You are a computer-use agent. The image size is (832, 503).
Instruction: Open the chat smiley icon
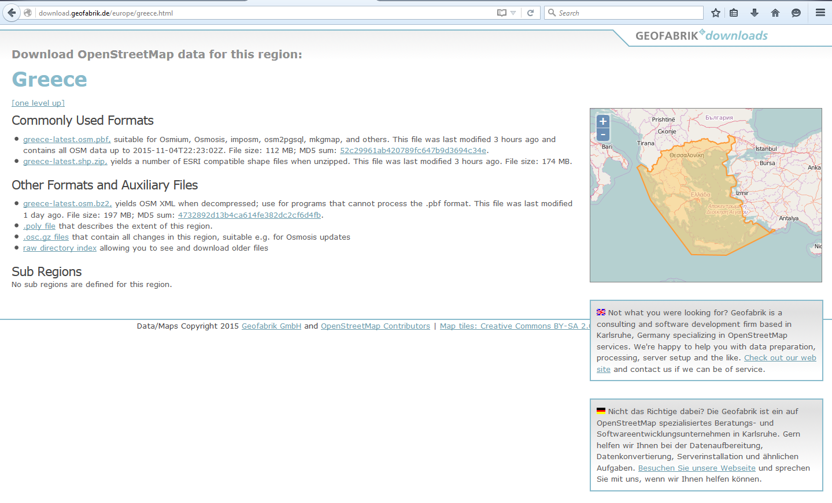[x=796, y=13]
